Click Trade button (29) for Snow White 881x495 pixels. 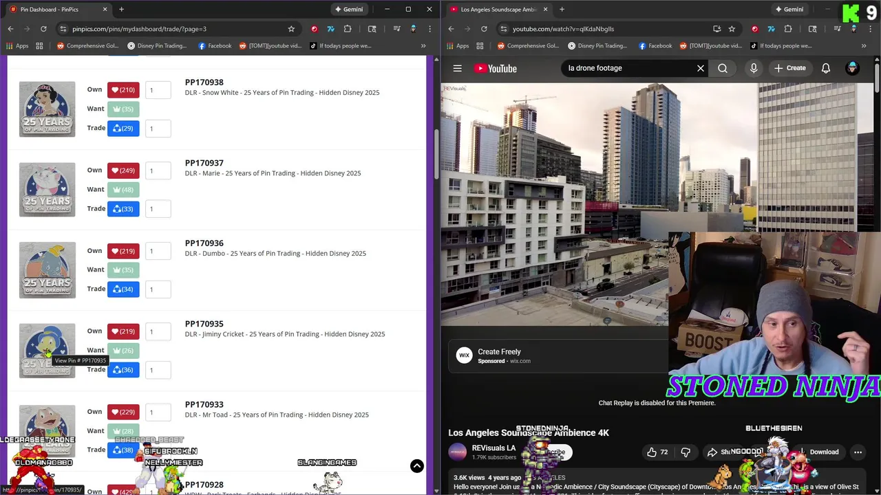[123, 128]
